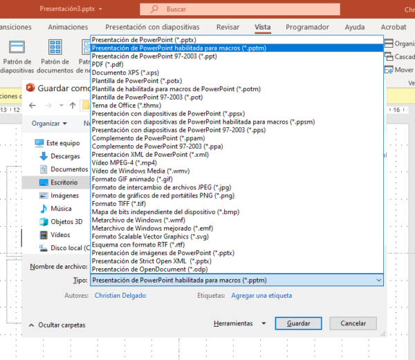Click the Cancelar button
Image resolution: width=415 pixels, height=360 pixels.
point(353,323)
